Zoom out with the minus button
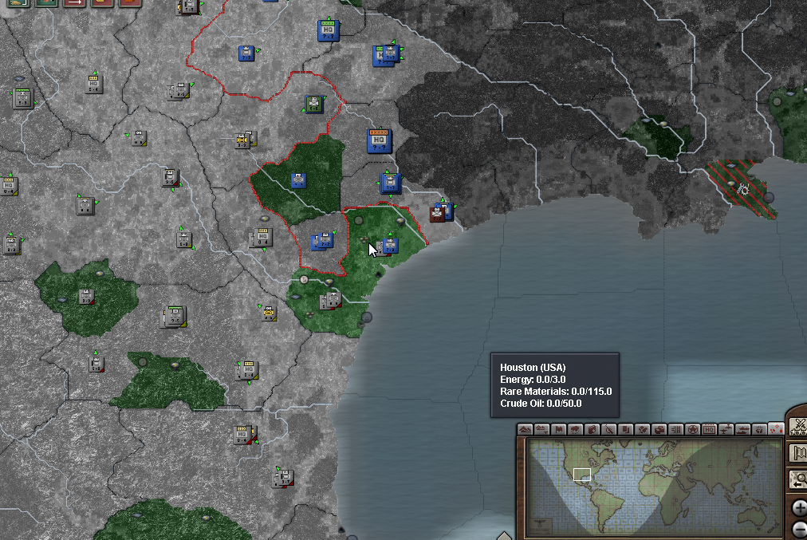 (x=800, y=530)
